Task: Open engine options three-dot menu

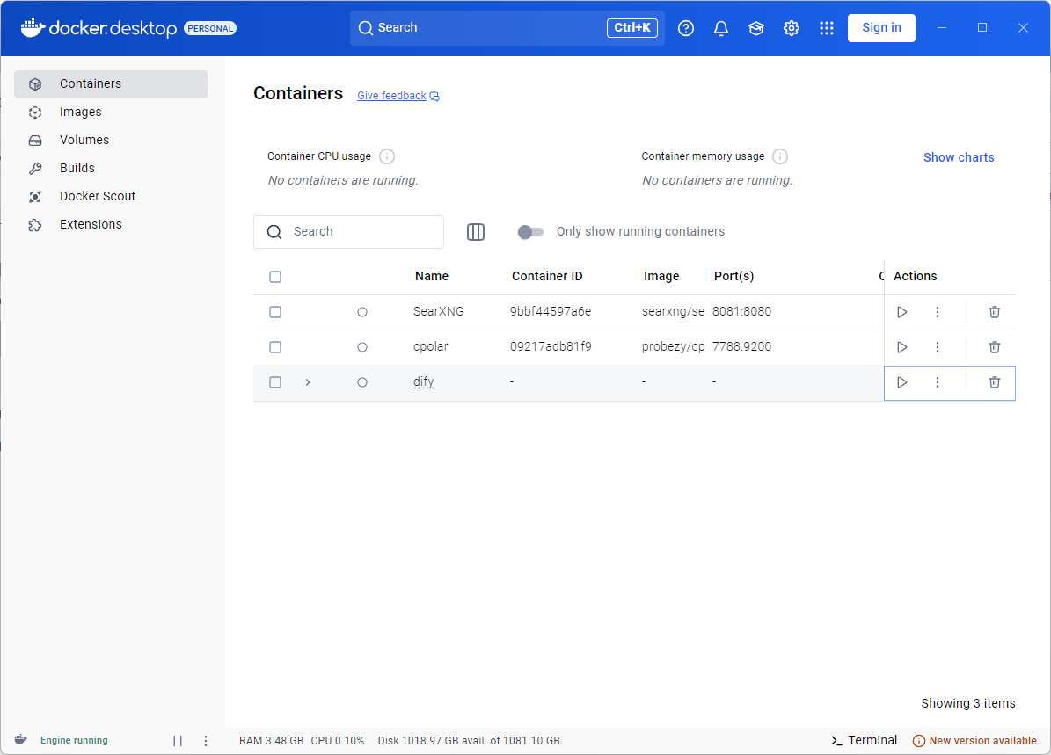Action: point(205,741)
